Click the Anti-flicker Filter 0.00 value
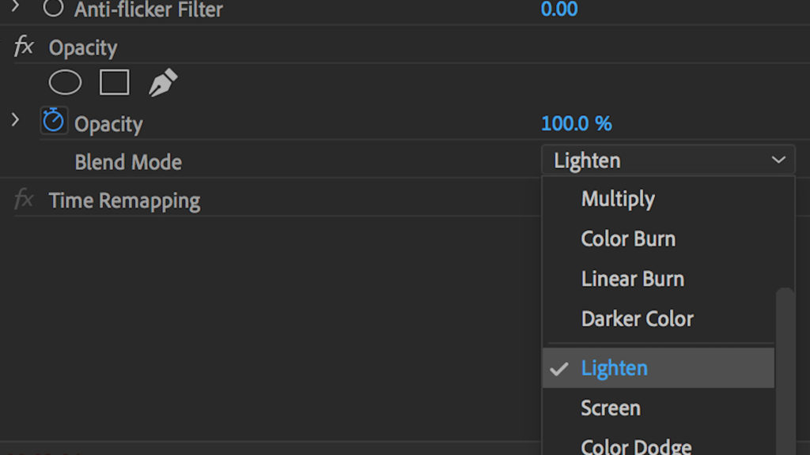This screenshot has width=810, height=455. 558,9
